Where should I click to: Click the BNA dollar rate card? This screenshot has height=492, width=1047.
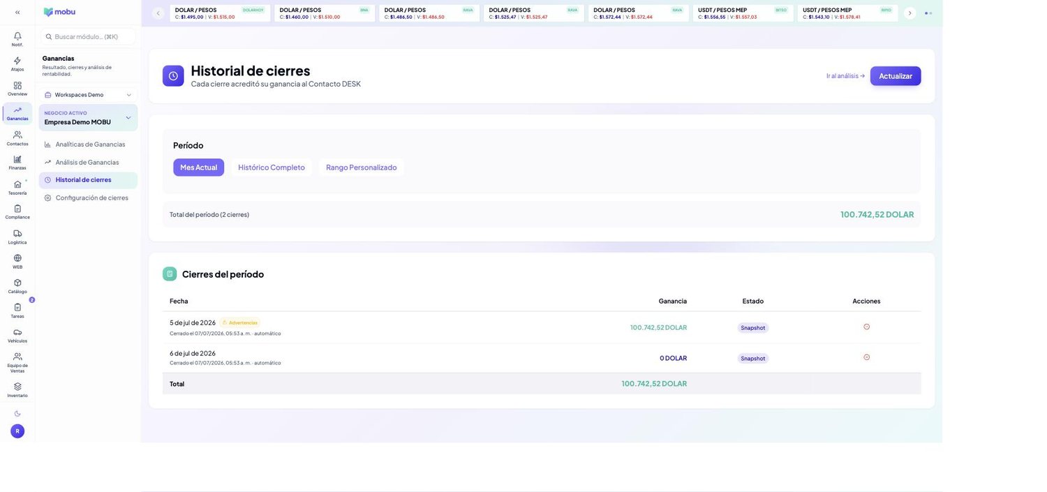pos(325,13)
